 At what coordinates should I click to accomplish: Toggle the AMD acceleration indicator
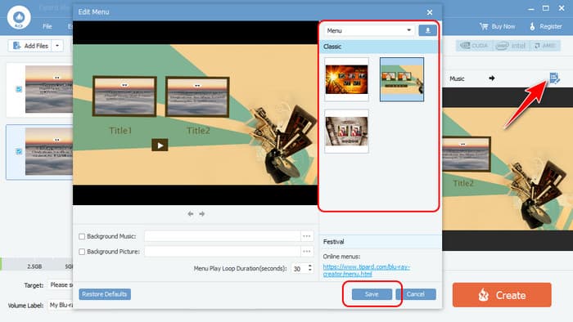click(x=544, y=46)
